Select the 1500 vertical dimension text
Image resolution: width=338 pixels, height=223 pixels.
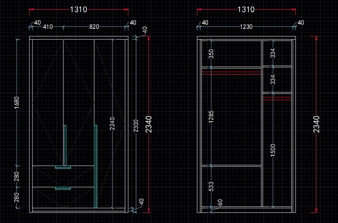pos(273,151)
